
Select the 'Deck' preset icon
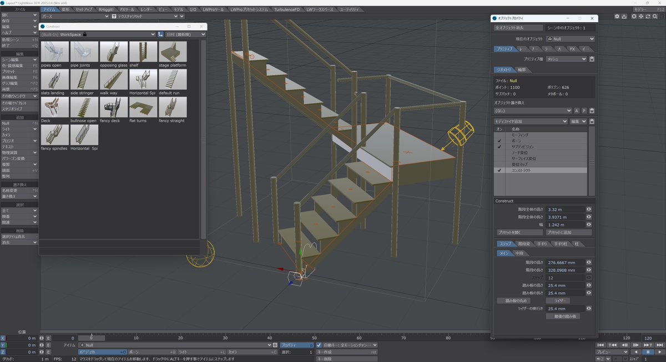55,107
